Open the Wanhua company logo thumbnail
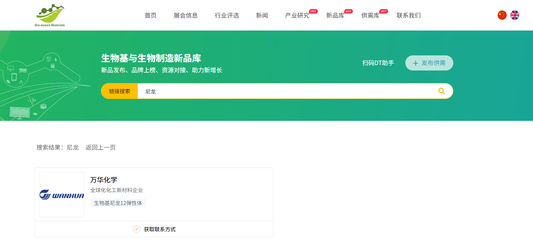Image resolution: width=533 pixels, height=246 pixels. (62, 195)
